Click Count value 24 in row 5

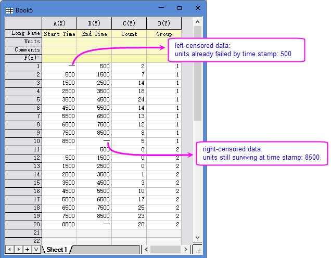(x=129, y=99)
